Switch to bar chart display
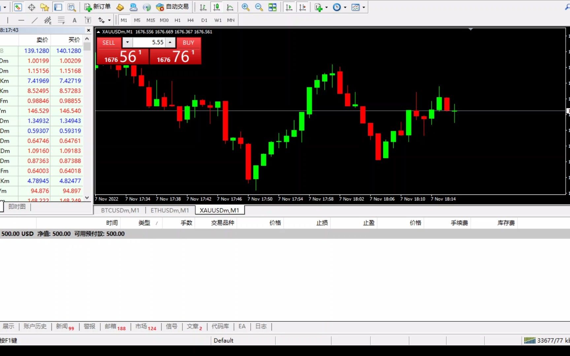Screen dimensions: 570x356 (x=203, y=7)
